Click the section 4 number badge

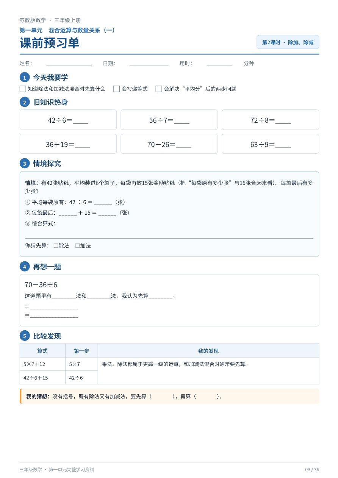point(25,267)
